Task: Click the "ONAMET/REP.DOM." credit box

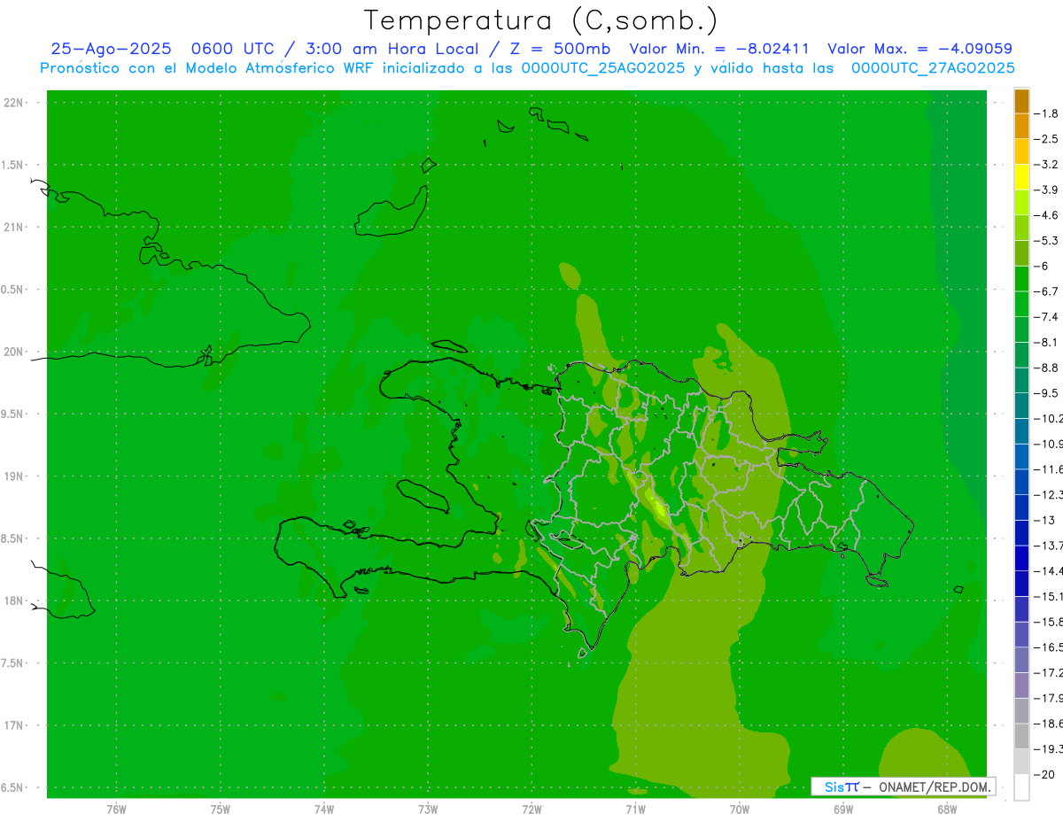Action: click(904, 786)
